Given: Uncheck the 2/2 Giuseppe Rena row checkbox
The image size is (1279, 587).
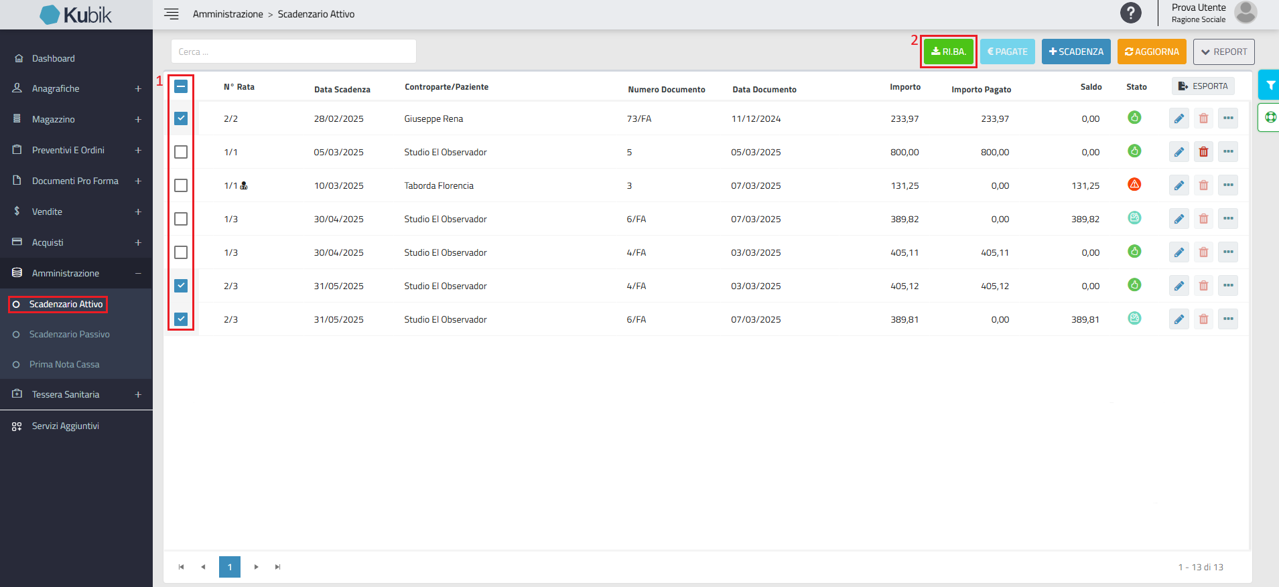Looking at the screenshot, I should [181, 118].
